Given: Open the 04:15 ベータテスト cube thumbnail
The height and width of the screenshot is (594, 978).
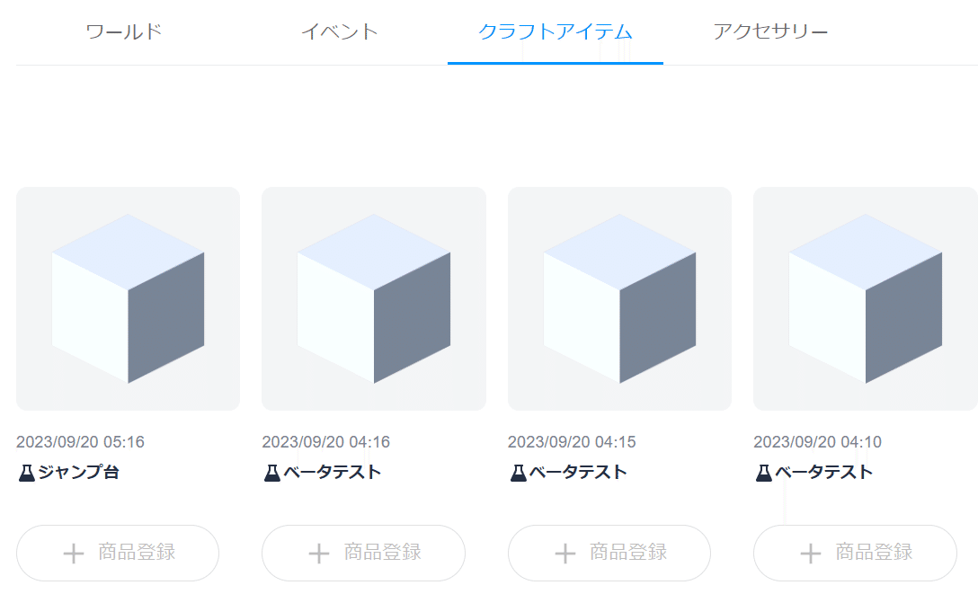Looking at the screenshot, I should (619, 298).
